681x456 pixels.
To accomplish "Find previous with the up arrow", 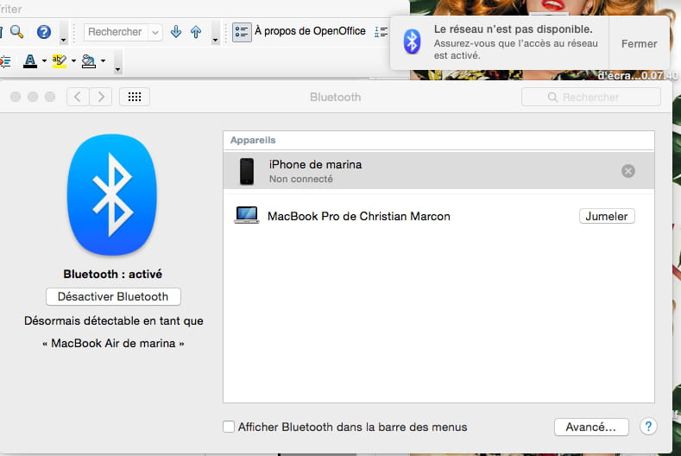I will click(x=196, y=32).
